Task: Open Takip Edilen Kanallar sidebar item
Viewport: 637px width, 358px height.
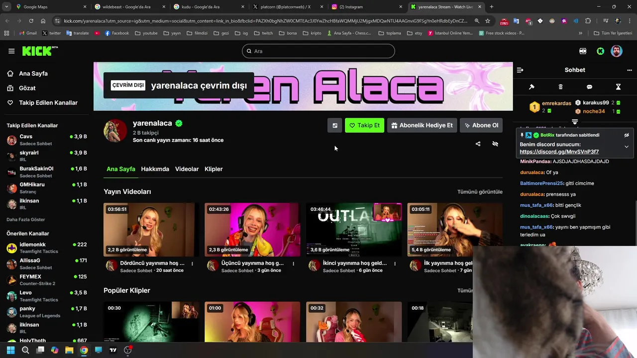Action: (48, 102)
